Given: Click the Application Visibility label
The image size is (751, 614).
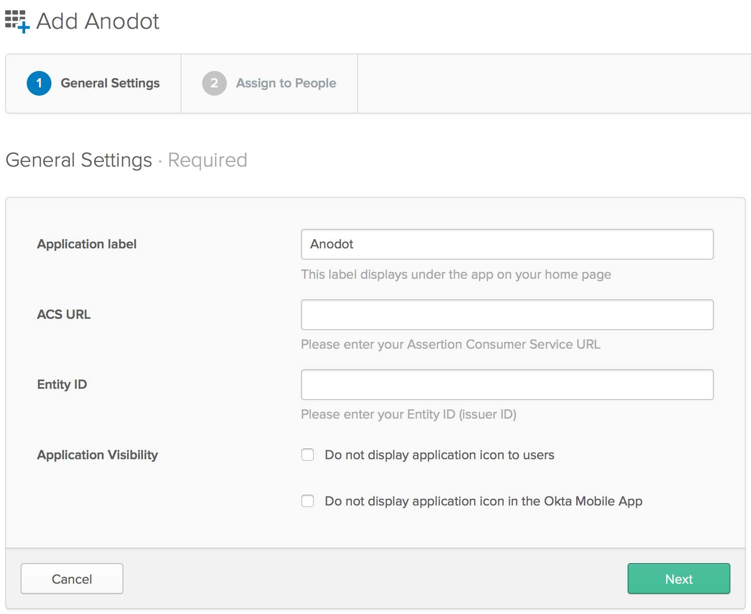Looking at the screenshot, I should (98, 455).
